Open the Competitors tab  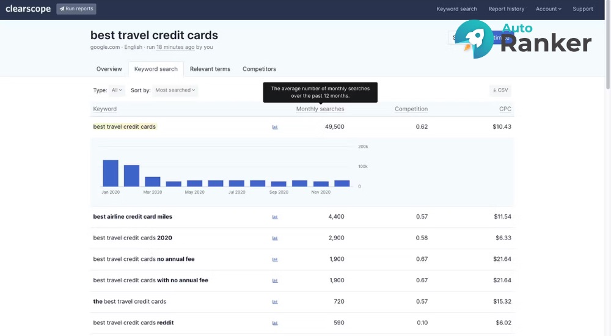click(x=259, y=69)
